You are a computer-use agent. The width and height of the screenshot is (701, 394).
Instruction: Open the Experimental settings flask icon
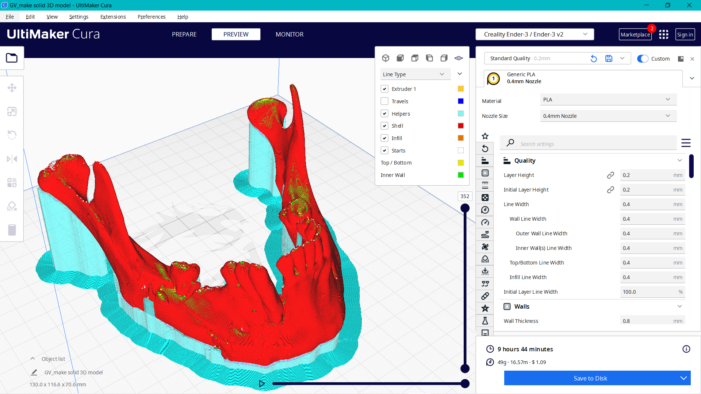tap(485, 321)
